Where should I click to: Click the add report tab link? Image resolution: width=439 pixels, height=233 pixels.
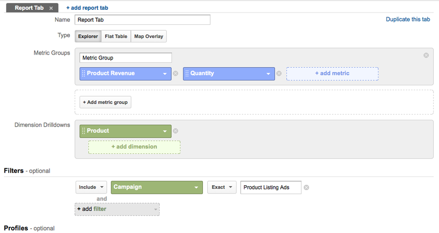pos(87,8)
